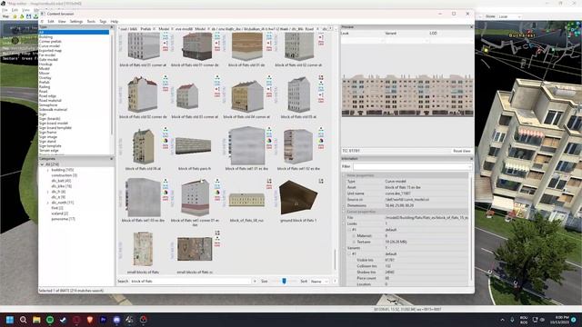Click the microphone tray icon

pyautogui.click(x=512, y=320)
